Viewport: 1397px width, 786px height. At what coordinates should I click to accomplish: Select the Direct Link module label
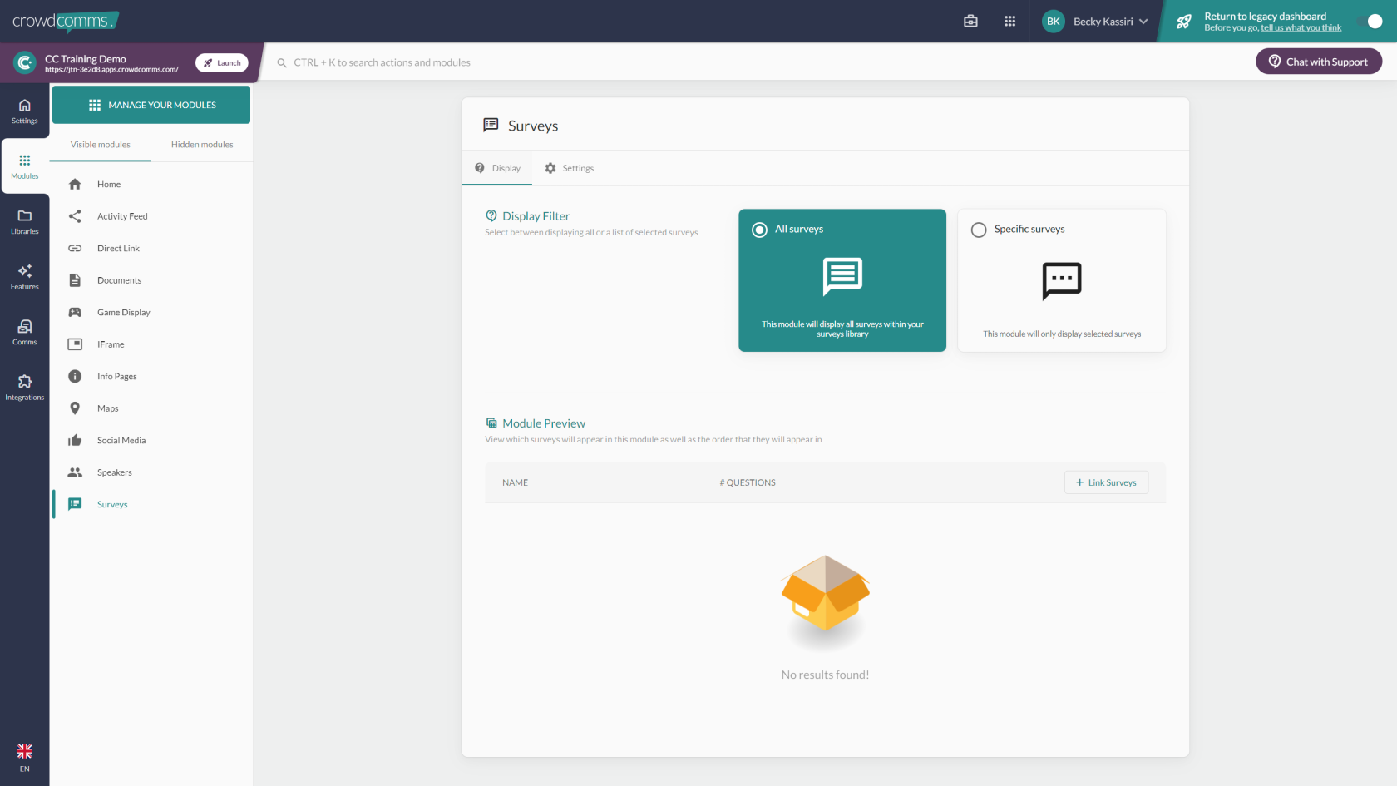pyautogui.click(x=118, y=249)
